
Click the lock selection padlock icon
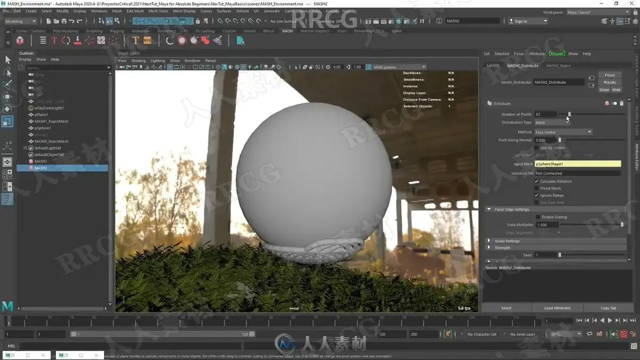(x=198, y=21)
